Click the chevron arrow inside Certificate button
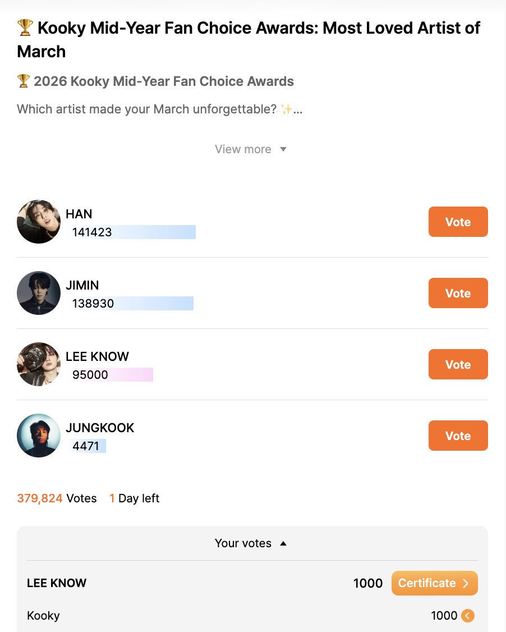The height and width of the screenshot is (632, 506). tap(466, 583)
